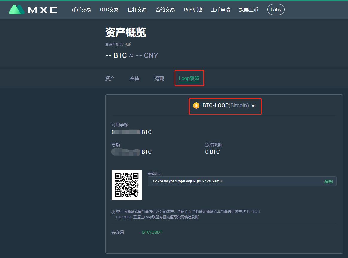The height and width of the screenshot is (258, 348).
Task: Click the info icon beside deposit warning
Action: [113, 212]
